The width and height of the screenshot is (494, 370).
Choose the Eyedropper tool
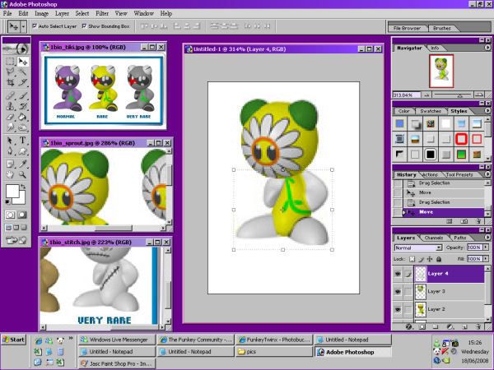(x=22, y=164)
